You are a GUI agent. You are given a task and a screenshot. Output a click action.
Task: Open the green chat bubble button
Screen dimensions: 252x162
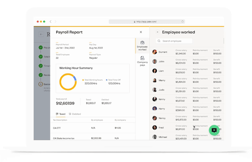point(214,130)
